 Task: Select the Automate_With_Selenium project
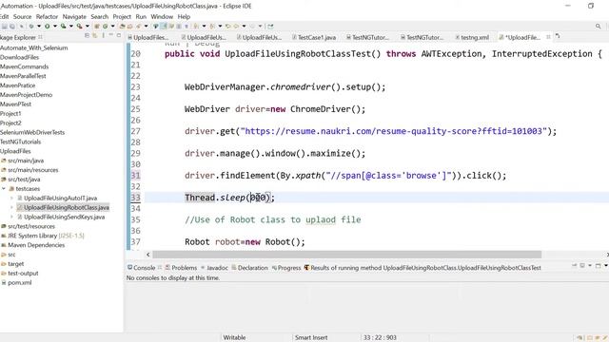[34, 47]
